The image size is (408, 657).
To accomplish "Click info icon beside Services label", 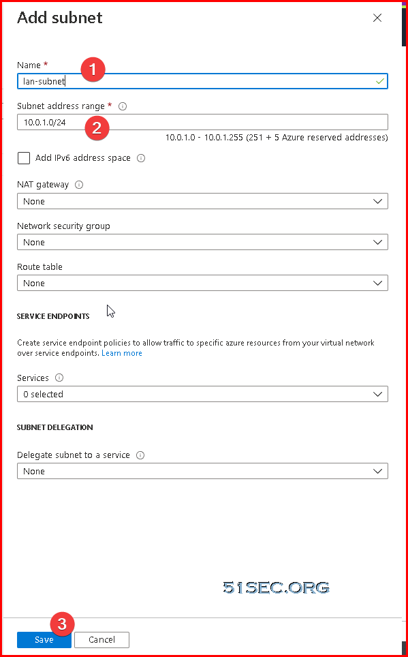I will point(59,378).
